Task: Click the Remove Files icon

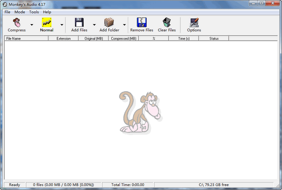Action: tap(142, 23)
